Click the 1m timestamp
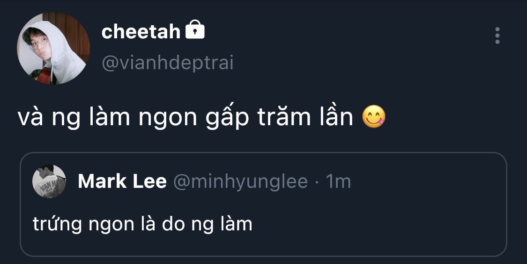527x264 pixels. coord(338,181)
